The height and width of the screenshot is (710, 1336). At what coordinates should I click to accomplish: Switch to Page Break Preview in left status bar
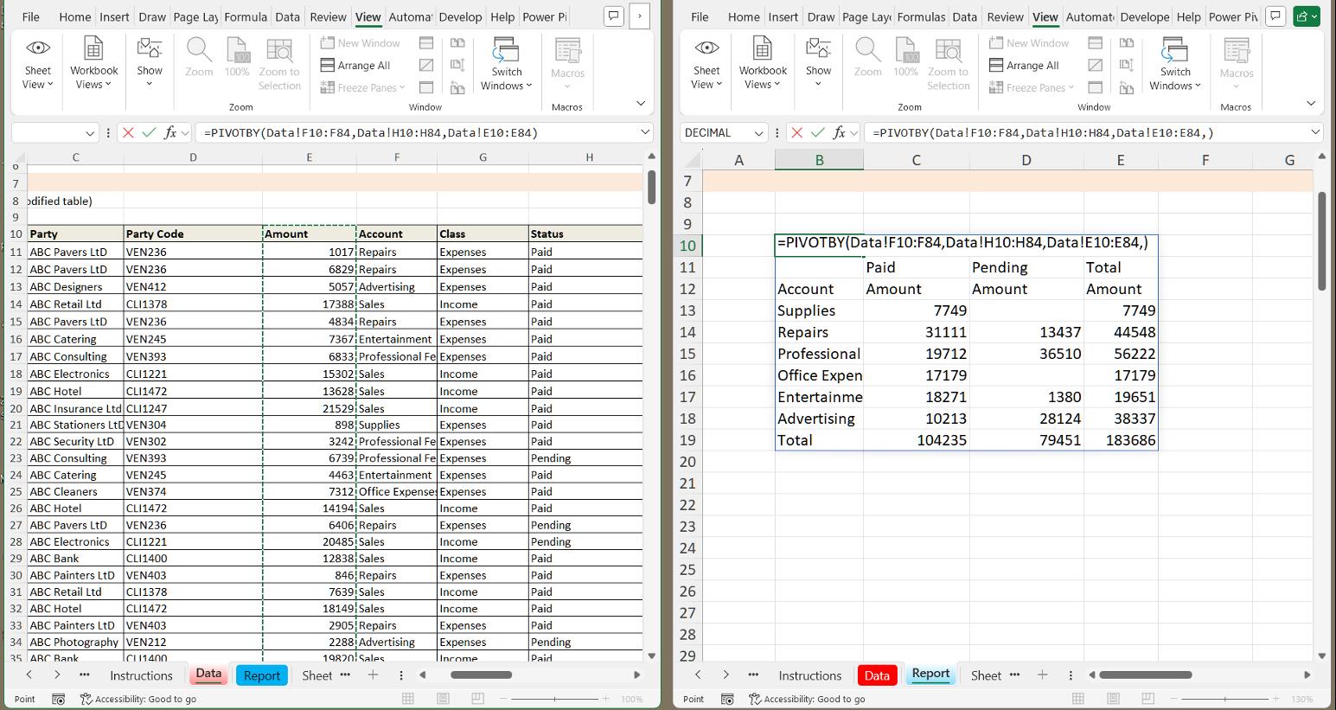point(477,699)
